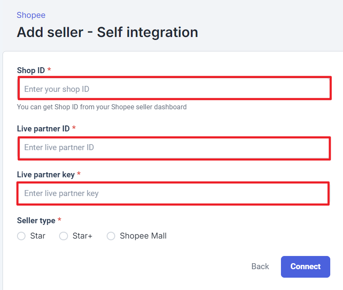Click the 'Live partner ID' field label

point(43,128)
